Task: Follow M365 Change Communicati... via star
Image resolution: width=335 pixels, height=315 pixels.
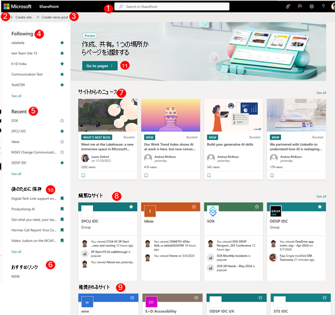Action: pos(62,152)
